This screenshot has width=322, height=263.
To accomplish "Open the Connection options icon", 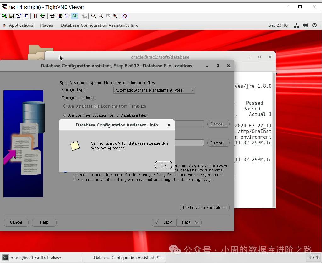I will (19, 16).
